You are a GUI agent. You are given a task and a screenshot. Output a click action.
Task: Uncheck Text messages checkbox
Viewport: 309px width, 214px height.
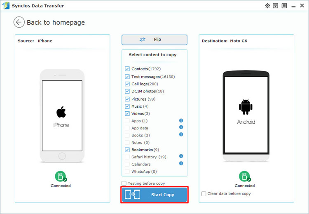(x=127, y=77)
